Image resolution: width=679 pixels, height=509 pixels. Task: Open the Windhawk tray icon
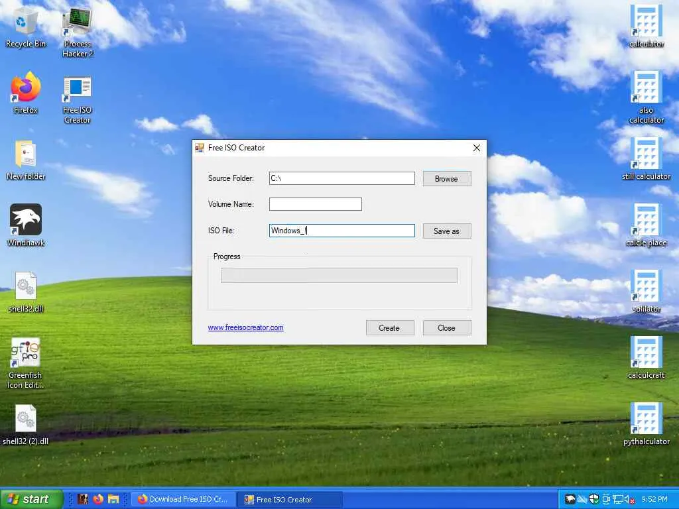[570, 499]
